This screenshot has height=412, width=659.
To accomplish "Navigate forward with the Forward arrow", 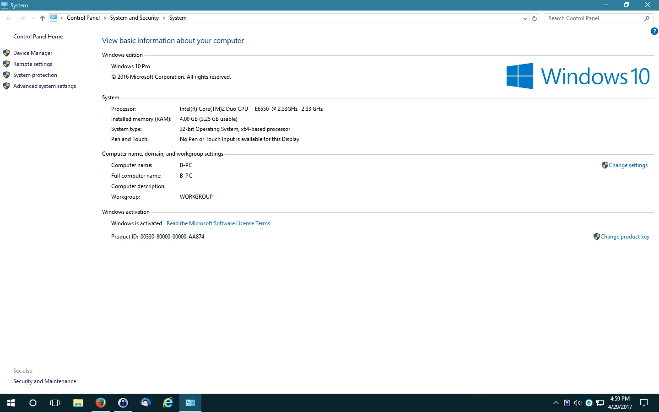I will (22, 18).
